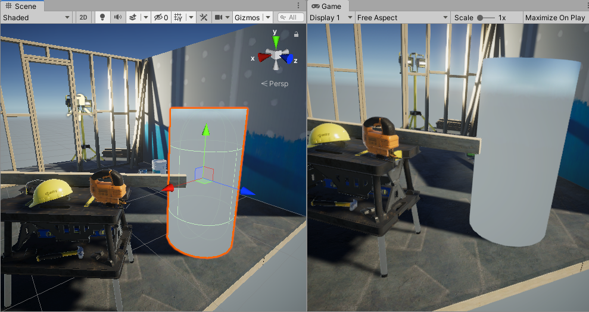
Task: Open the Display 1 dropdown
Action: [x=331, y=18]
